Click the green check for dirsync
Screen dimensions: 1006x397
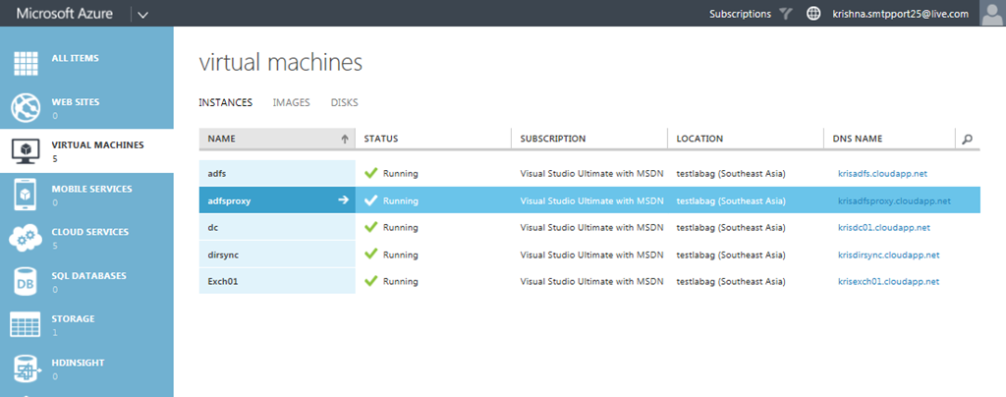(370, 254)
